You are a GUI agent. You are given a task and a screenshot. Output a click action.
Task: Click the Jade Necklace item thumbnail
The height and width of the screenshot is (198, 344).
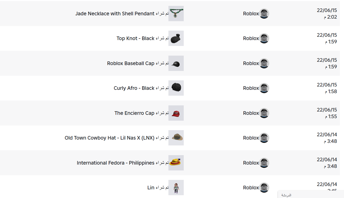tap(176, 14)
